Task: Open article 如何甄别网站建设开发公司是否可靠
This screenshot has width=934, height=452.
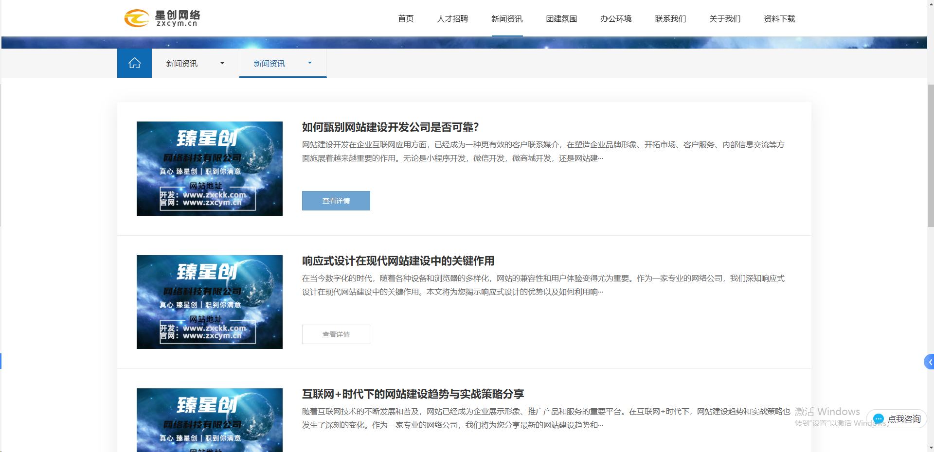Action: 390,127
